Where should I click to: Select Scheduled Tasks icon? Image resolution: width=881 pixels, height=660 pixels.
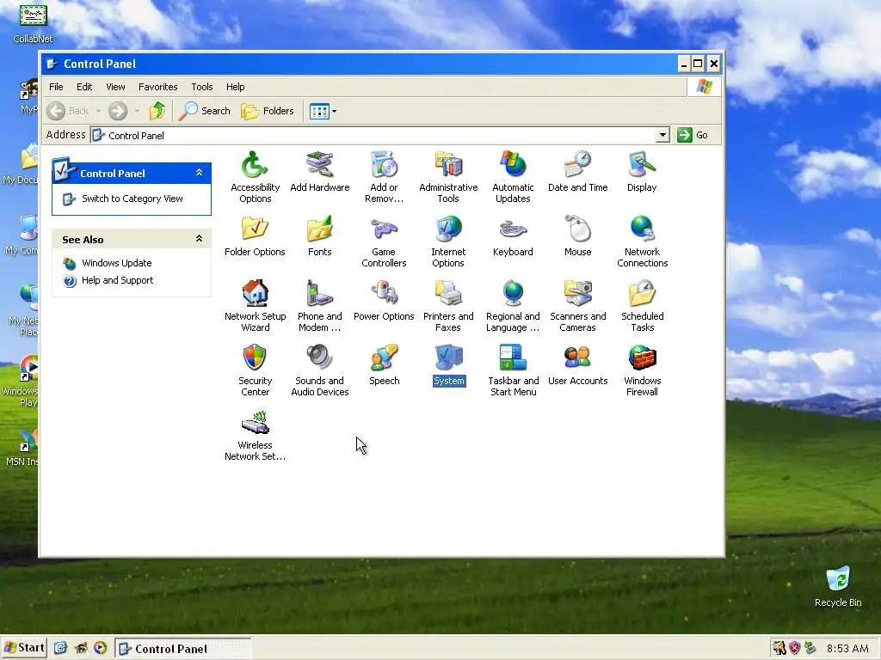click(x=642, y=305)
